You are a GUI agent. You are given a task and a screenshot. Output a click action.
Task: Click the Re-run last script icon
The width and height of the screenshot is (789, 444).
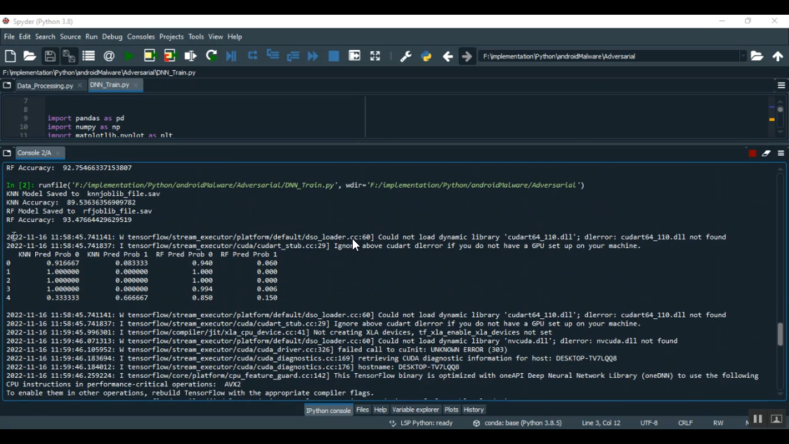pyautogui.click(x=211, y=56)
